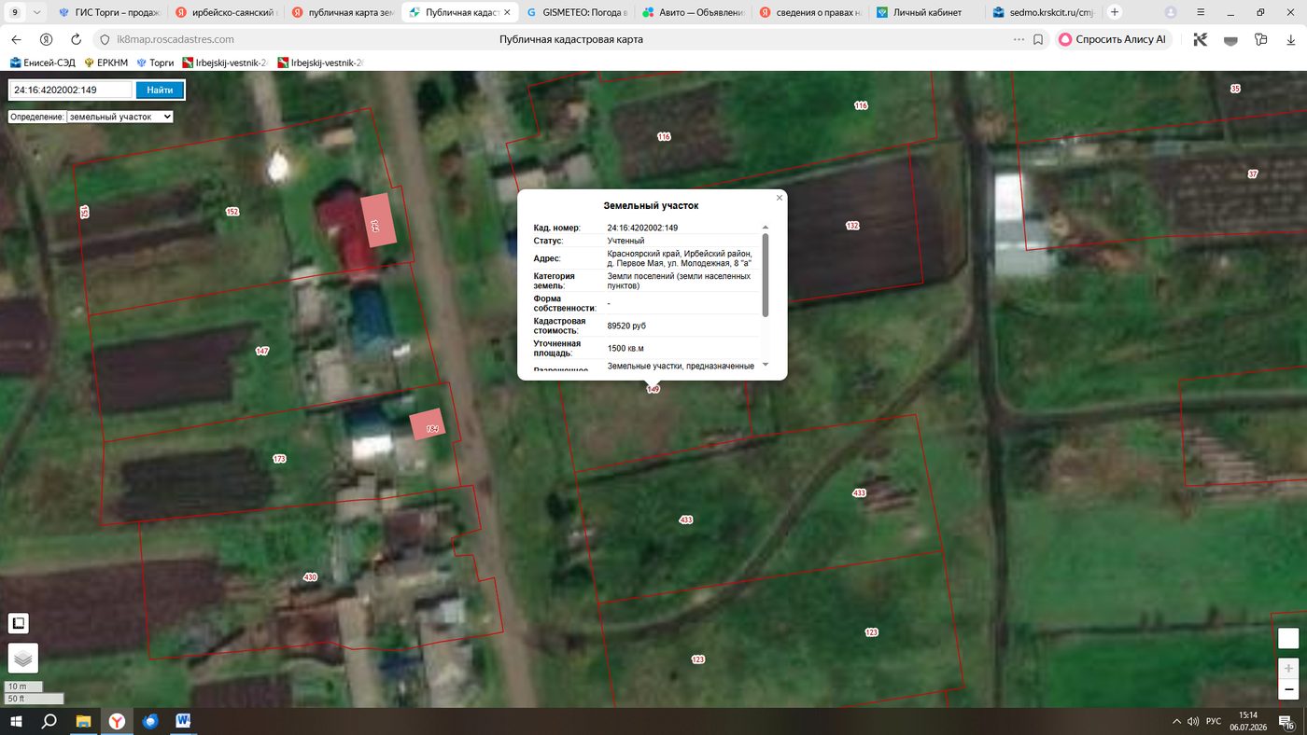Open the Енисей-СЭД bookmark
This screenshot has height=735, width=1307.
click(43, 62)
